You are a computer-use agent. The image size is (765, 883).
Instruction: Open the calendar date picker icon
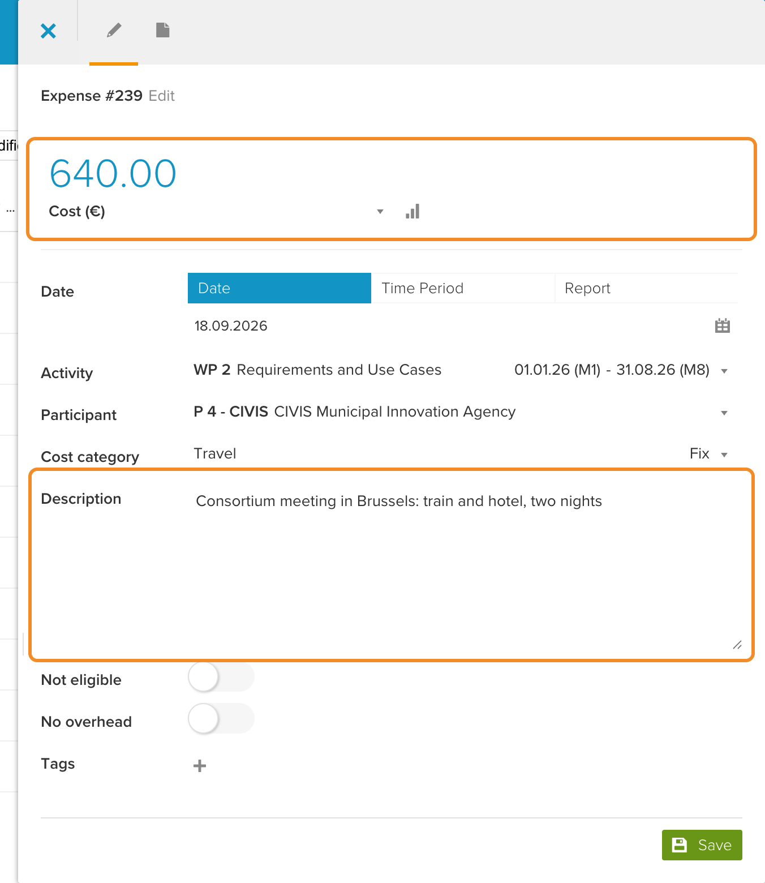click(x=723, y=325)
